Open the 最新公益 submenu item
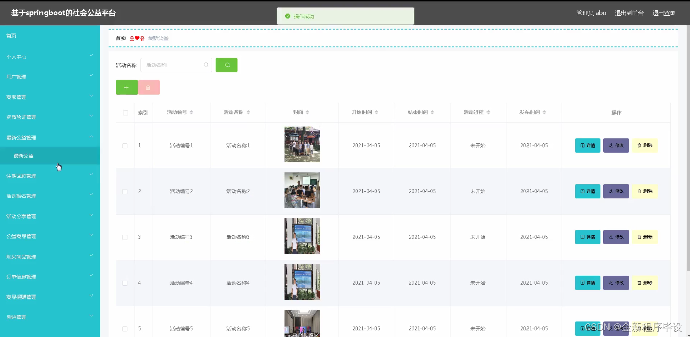690x337 pixels. coord(50,156)
